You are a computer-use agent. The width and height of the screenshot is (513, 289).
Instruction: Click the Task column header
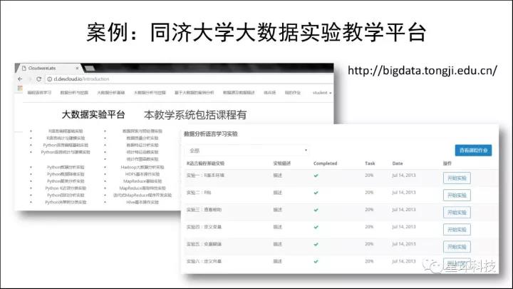[370, 163]
